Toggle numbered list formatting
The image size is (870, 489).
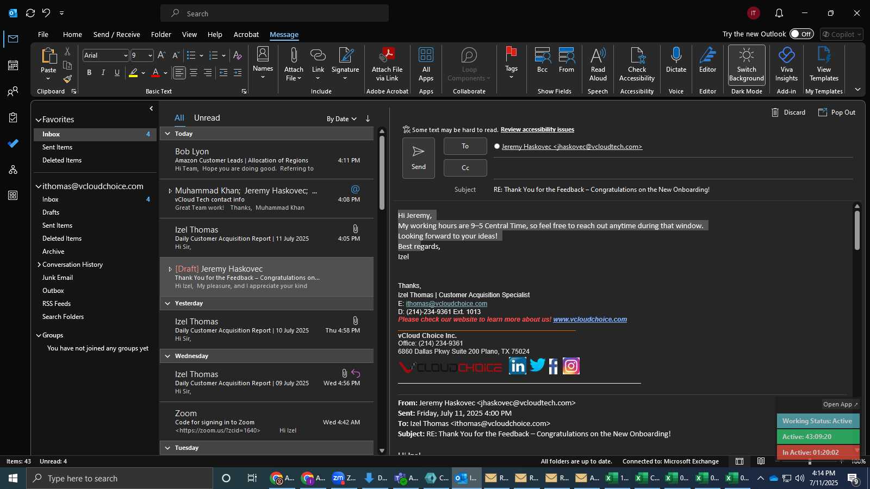pyautogui.click(x=213, y=55)
